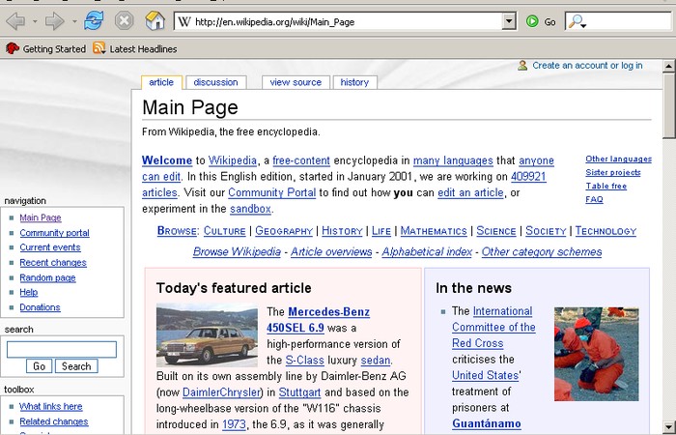Click the scrollbar up arrow
This screenshot has width=676, height=435.
(x=668, y=66)
